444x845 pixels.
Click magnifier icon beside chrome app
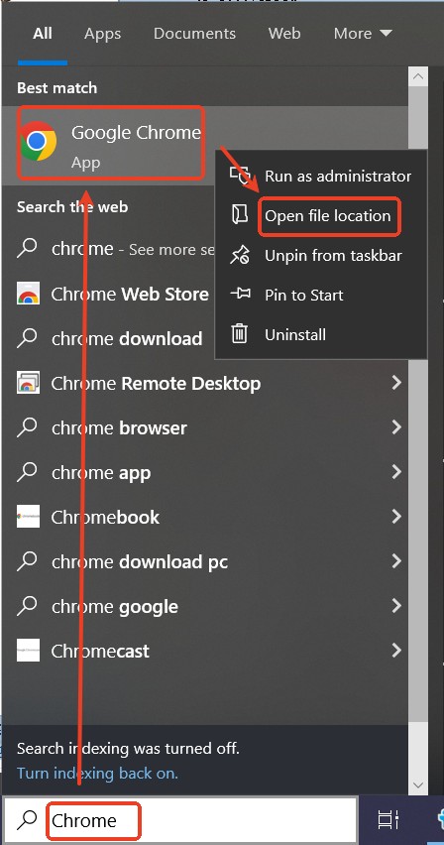pyautogui.click(x=27, y=473)
